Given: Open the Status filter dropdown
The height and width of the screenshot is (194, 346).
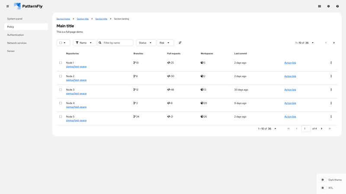Looking at the screenshot, I should pyautogui.click(x=146, y=43).
